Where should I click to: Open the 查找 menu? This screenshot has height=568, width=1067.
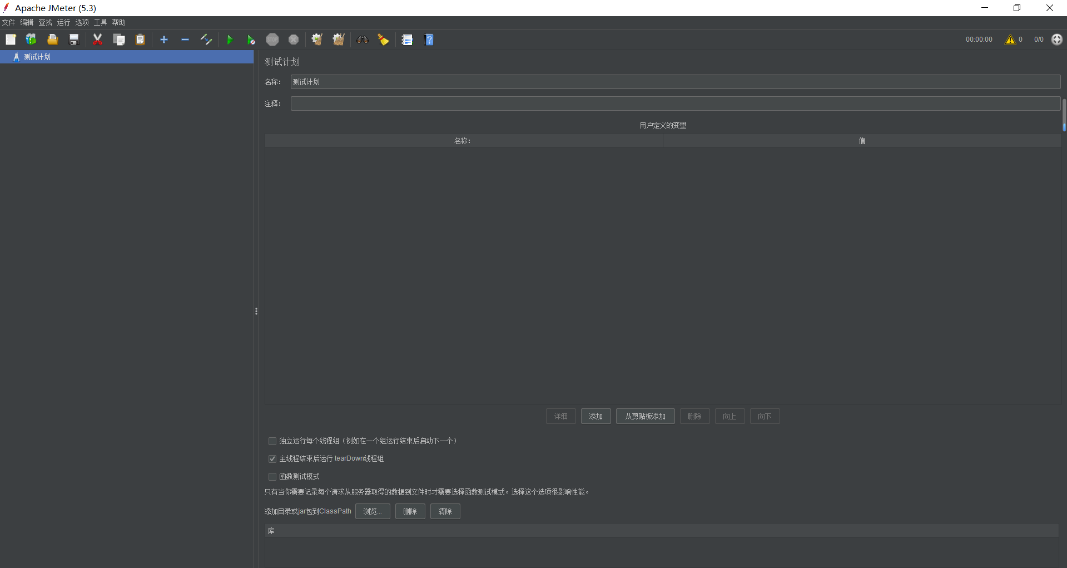point(45,22)
